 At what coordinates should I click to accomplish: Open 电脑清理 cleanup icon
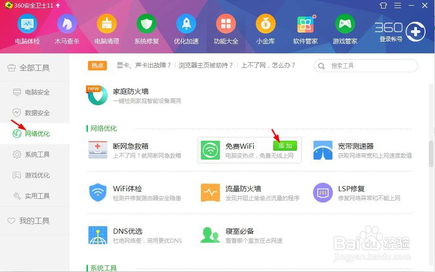[x=107, y=24]
